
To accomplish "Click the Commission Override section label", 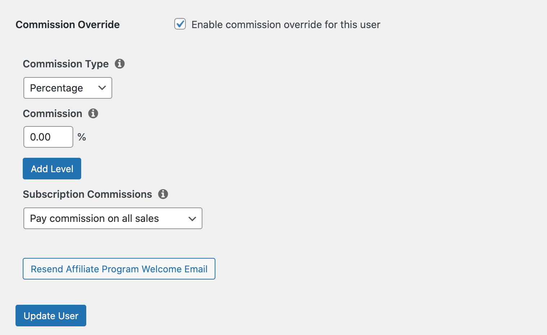I will point(67,24).
